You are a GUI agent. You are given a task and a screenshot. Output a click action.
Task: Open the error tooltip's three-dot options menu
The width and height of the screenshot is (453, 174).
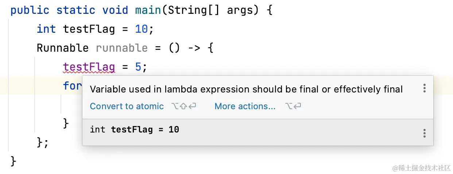point(424,88)
